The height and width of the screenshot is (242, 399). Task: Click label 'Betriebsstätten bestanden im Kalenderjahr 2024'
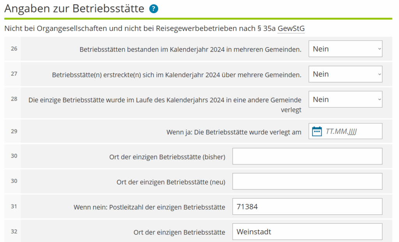click(190, 50)
